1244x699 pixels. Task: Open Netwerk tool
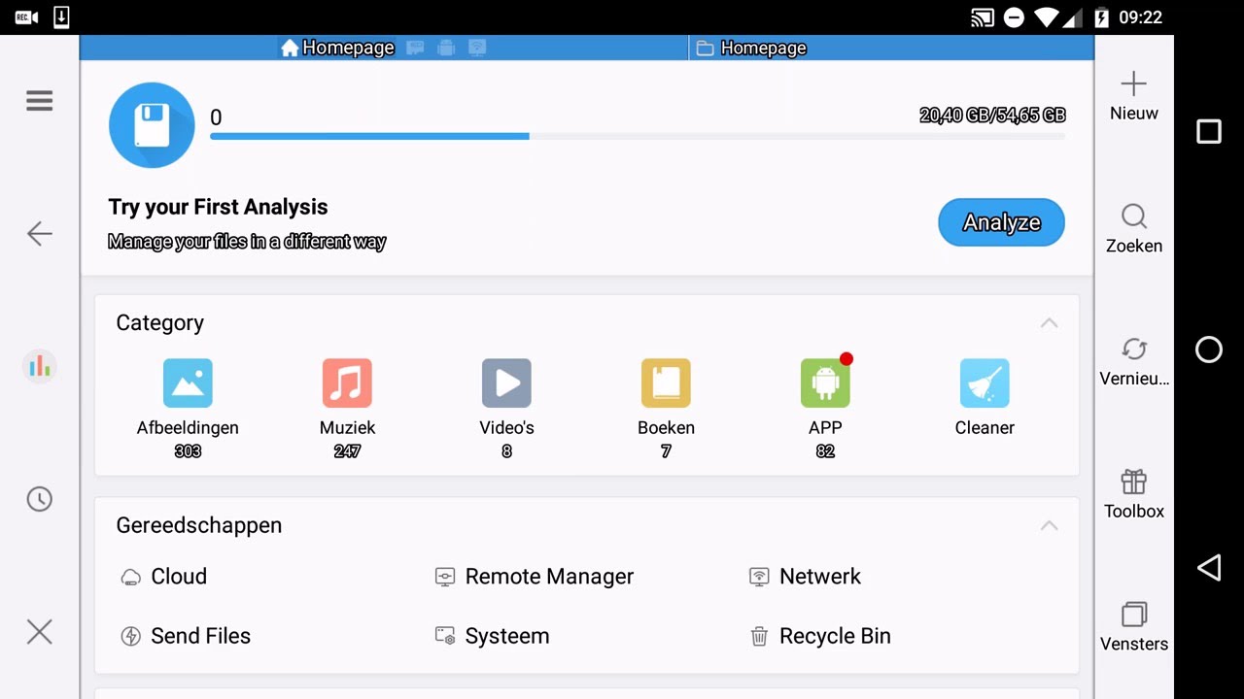tap(804, 577)
